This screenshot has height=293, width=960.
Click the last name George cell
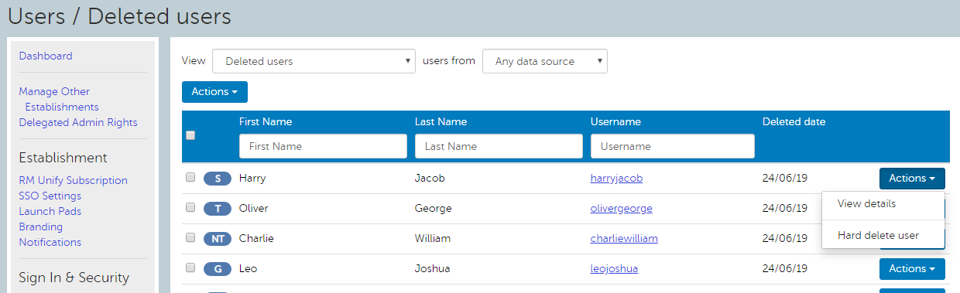coord(434,209)
